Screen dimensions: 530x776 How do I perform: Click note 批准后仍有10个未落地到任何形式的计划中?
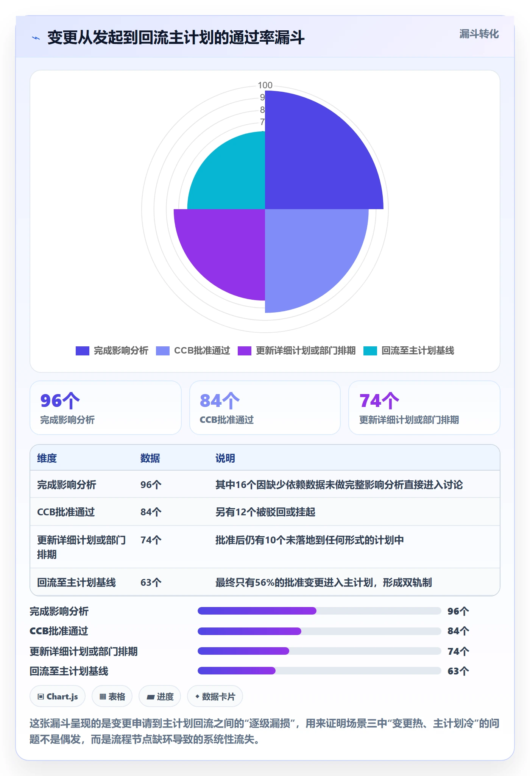point(310,540)
